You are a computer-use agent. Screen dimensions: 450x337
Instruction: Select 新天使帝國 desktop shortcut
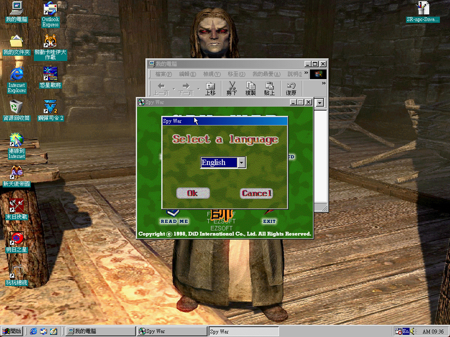(x=16, y=176)
